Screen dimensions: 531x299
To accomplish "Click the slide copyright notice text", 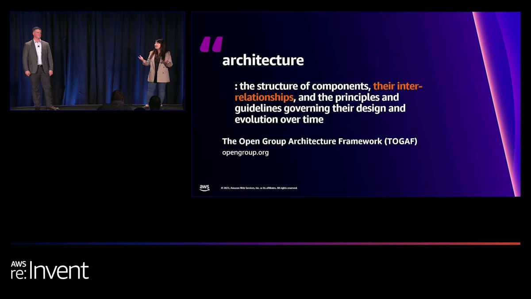I will tap(259, 188).
